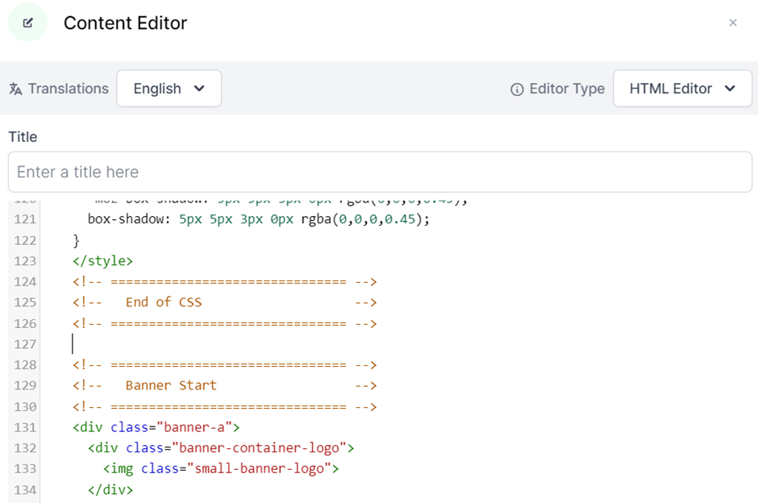This screenshot has height=503, width=758.
Task: Click line number 124 in the gutter
Action: click(x=25, y=281)
